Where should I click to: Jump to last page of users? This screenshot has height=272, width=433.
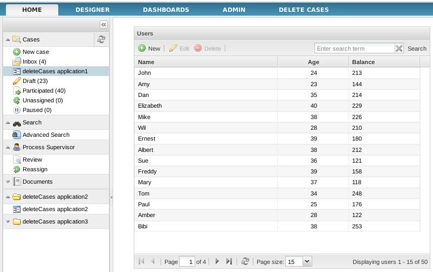pyautogui.click(x=229, y=261)
